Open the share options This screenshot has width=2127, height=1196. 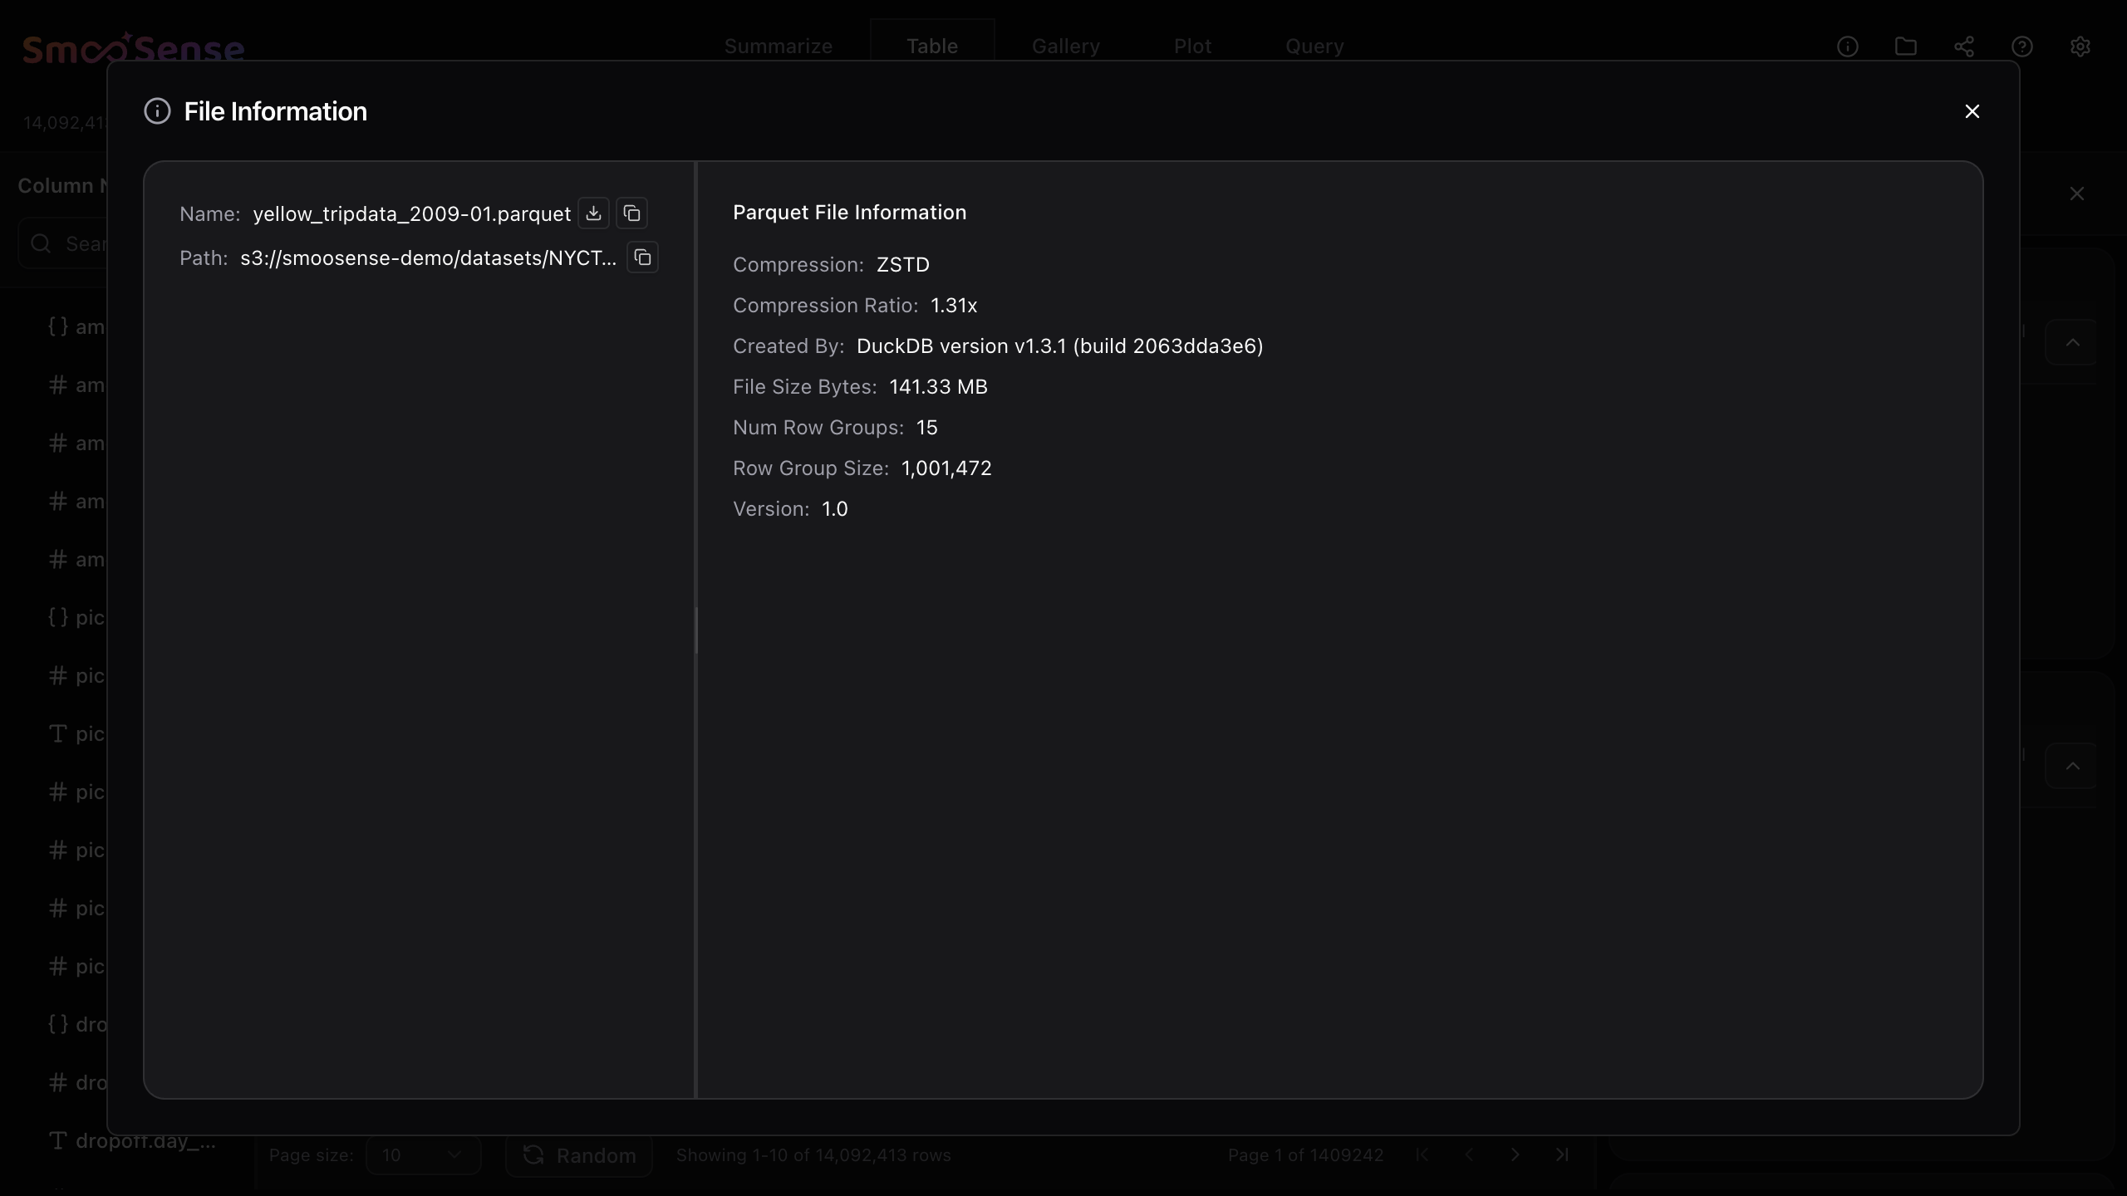coord(1964,46)
